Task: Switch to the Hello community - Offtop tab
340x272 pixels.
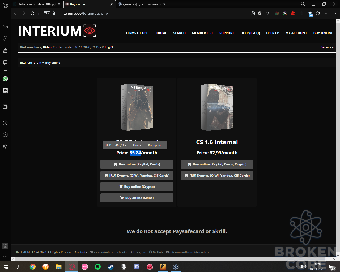Action: [35, 4]
